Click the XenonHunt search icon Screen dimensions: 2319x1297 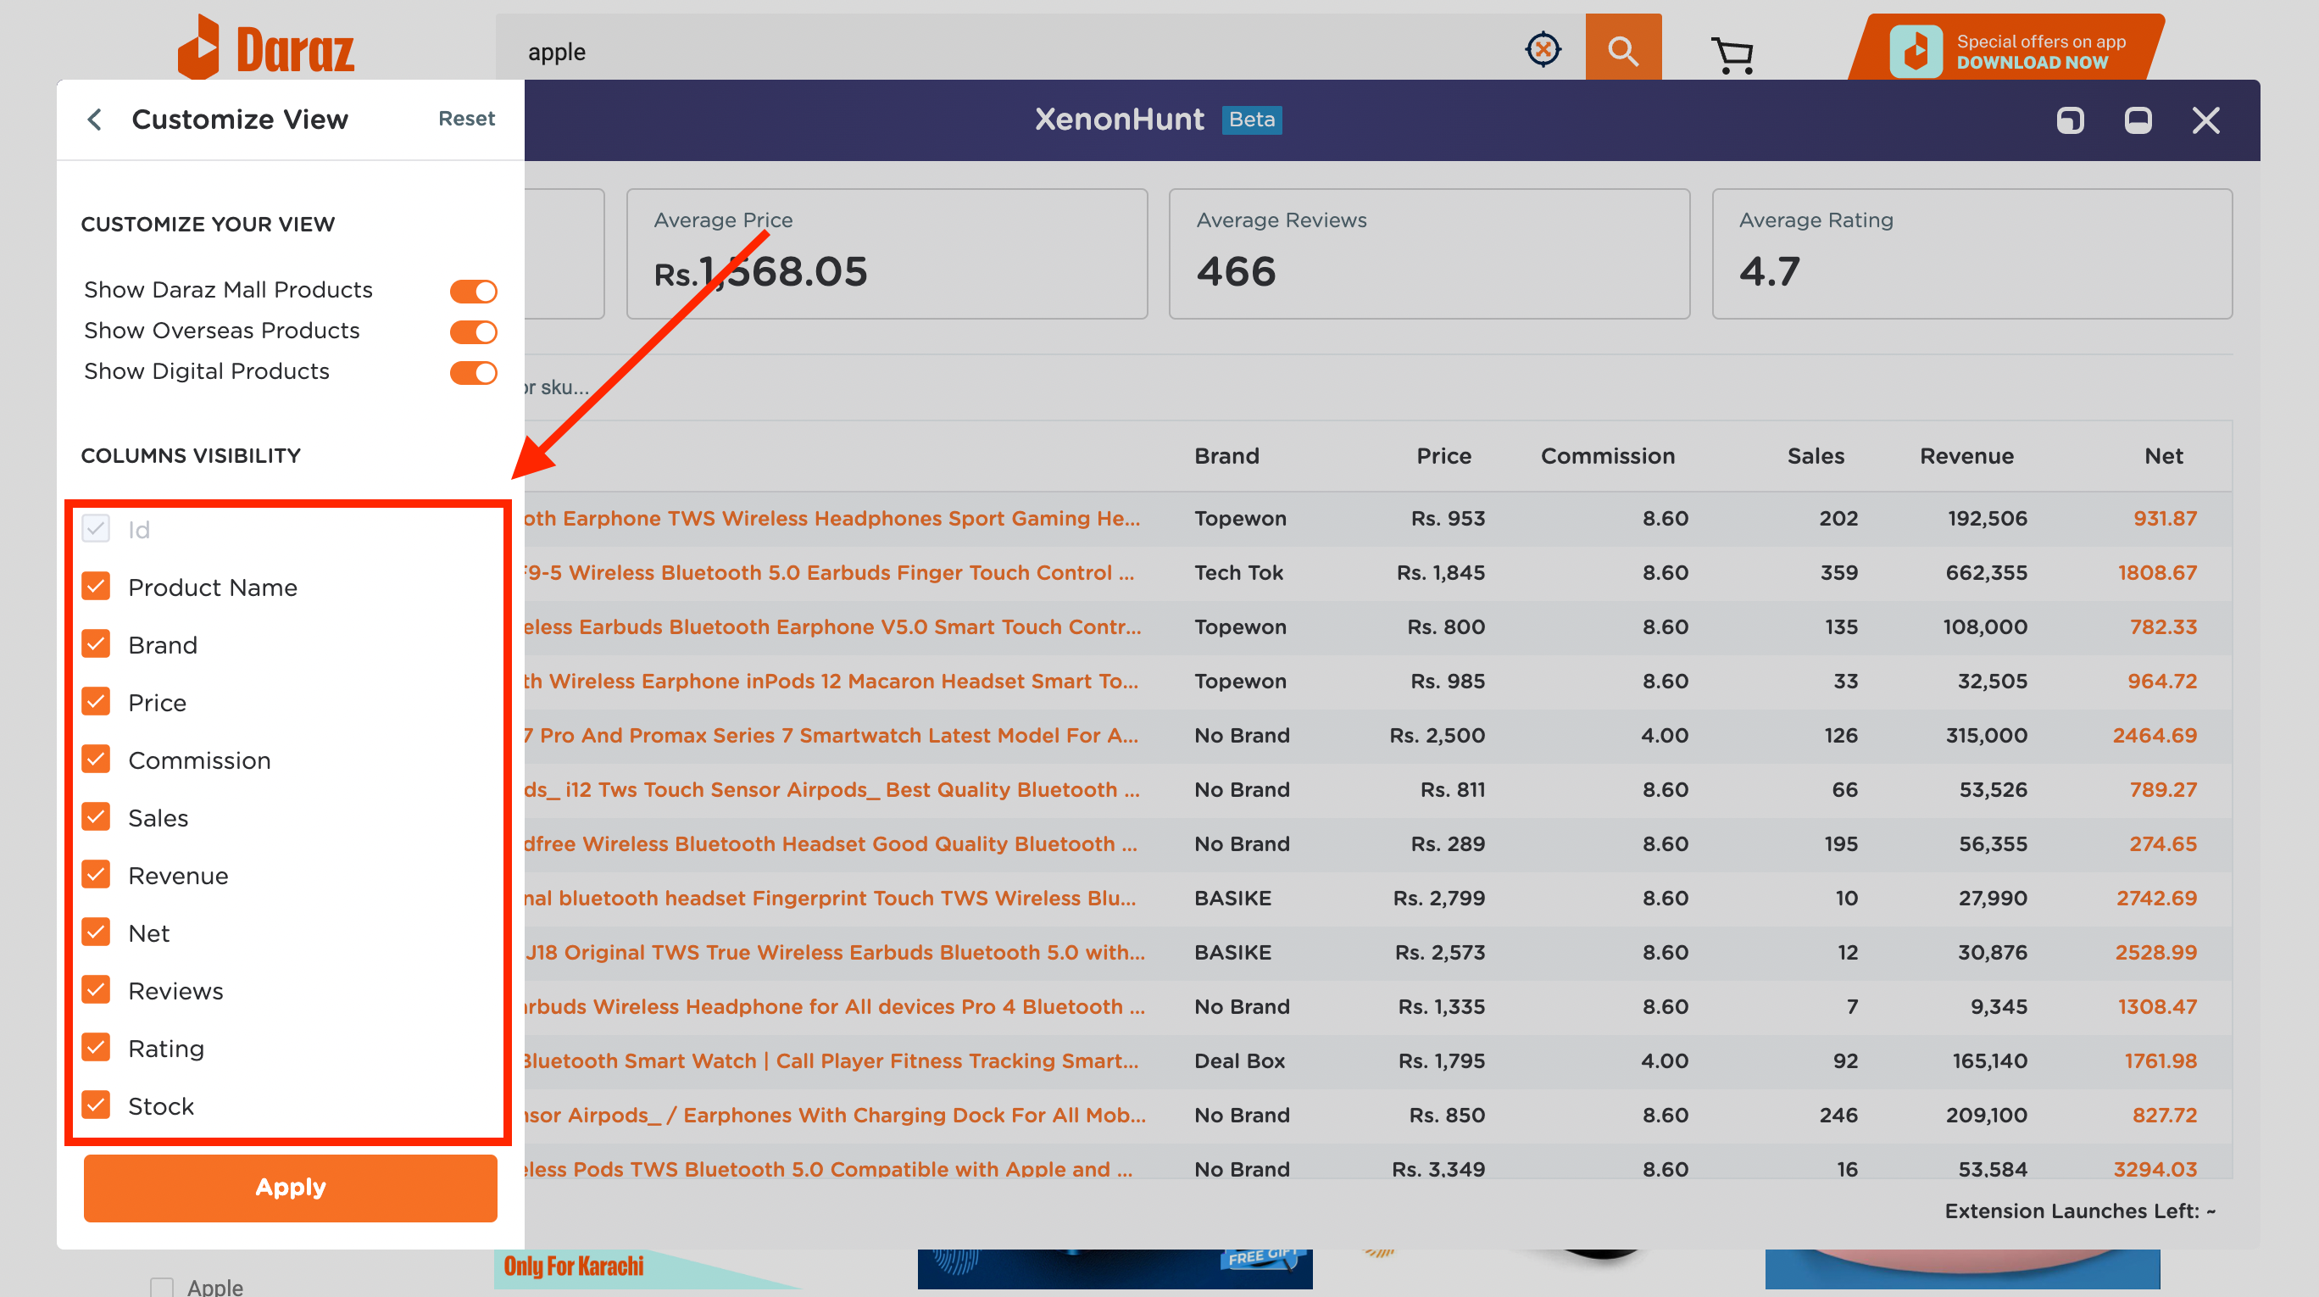click(x=1542, y=51)
